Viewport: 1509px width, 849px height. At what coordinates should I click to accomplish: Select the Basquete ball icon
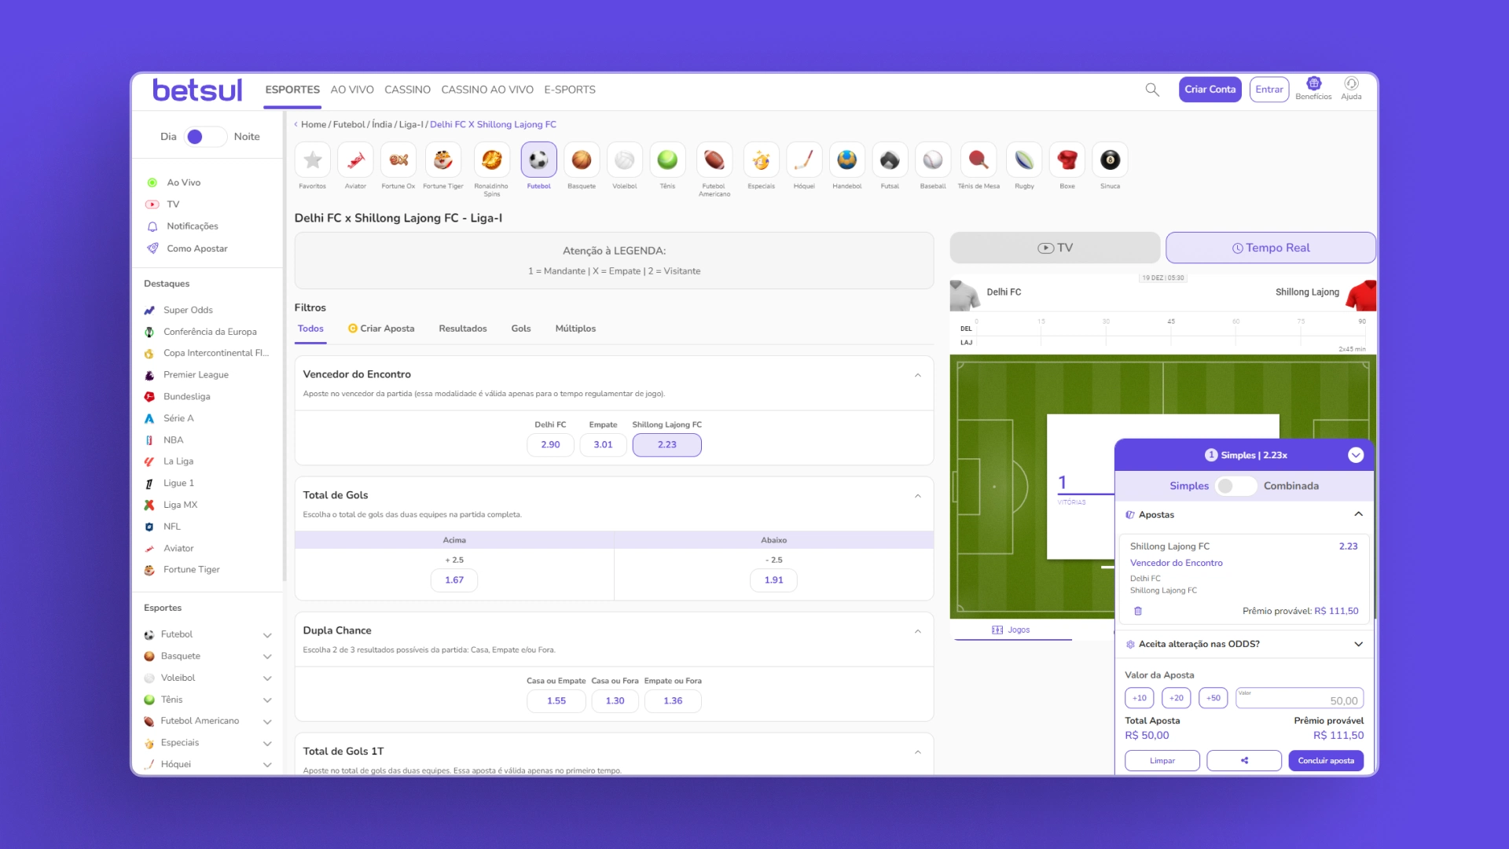point(582,160)
